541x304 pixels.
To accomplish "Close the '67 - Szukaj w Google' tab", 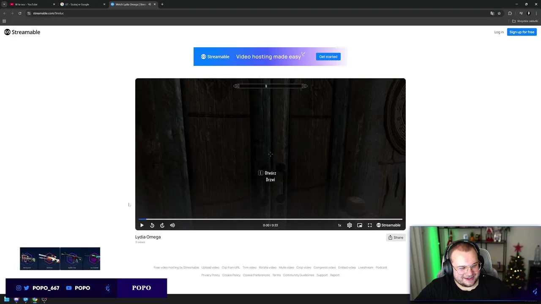I will tap(104, 4).
